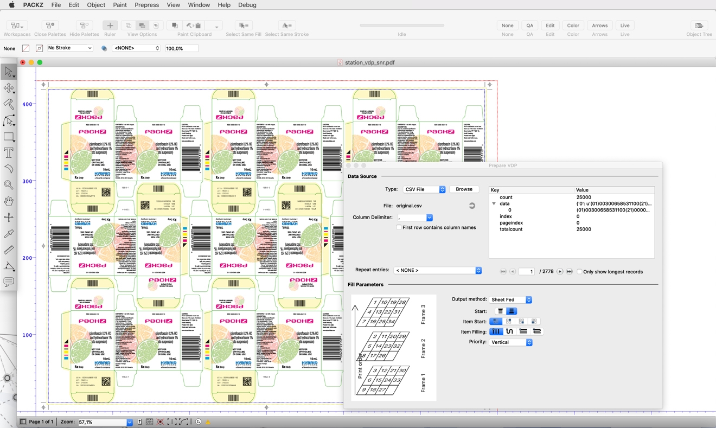Screen dimensions: 716x428
Task: Go to the first record
Action: (x=503, y=272)
